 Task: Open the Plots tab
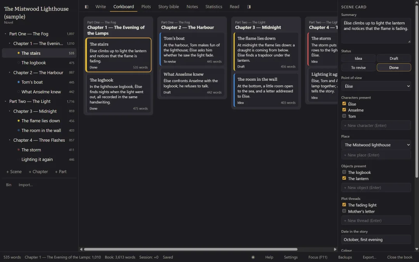[146, 7]
